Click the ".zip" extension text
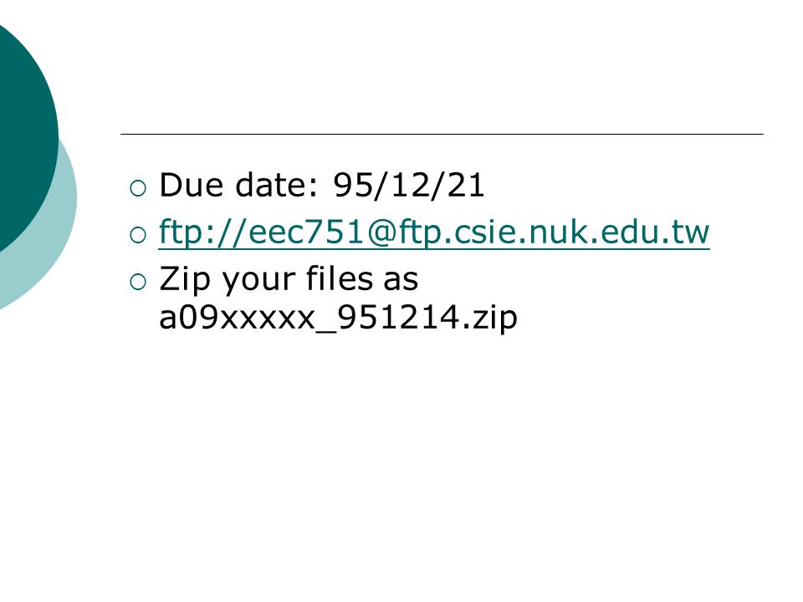The image size is (803, 602). 489,319
